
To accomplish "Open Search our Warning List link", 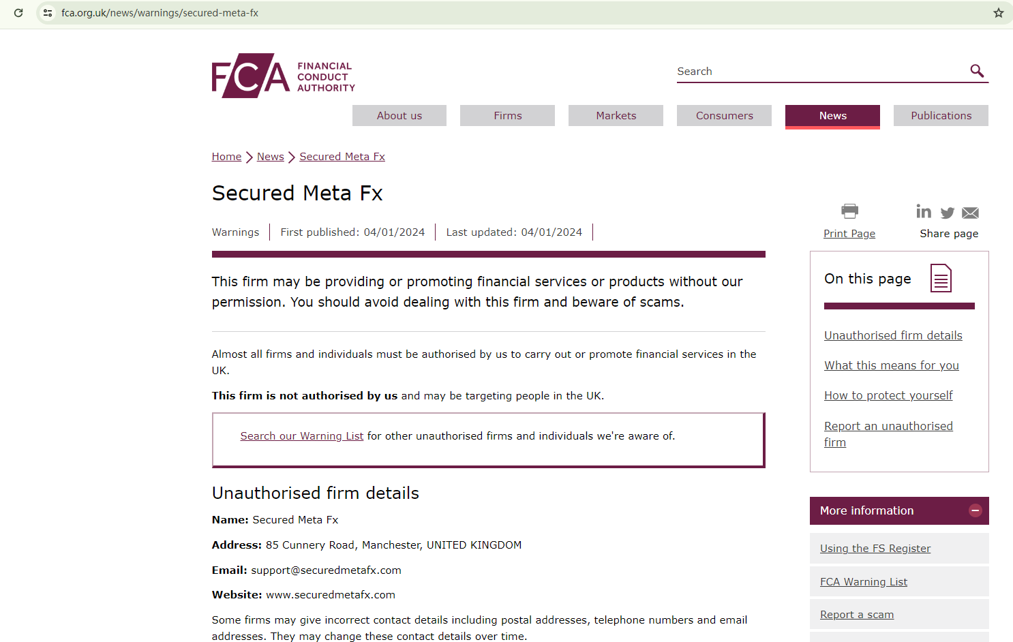I will pos(302,436).
